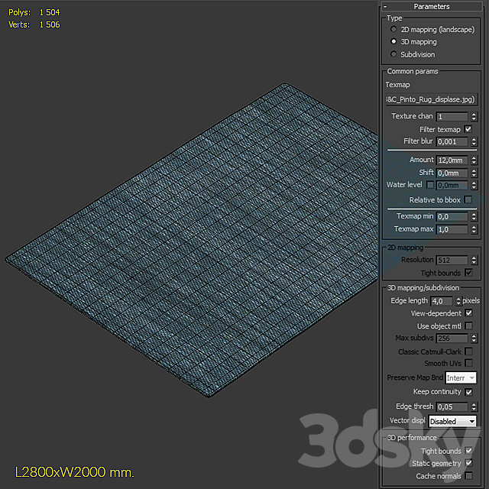Toggle Tight bounds in 3D performance group
Image resolution: width=489 pixels, height=489 pixels.
468,451
